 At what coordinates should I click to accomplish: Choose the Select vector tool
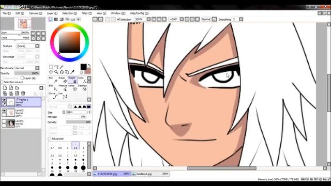tap(72, 88)
